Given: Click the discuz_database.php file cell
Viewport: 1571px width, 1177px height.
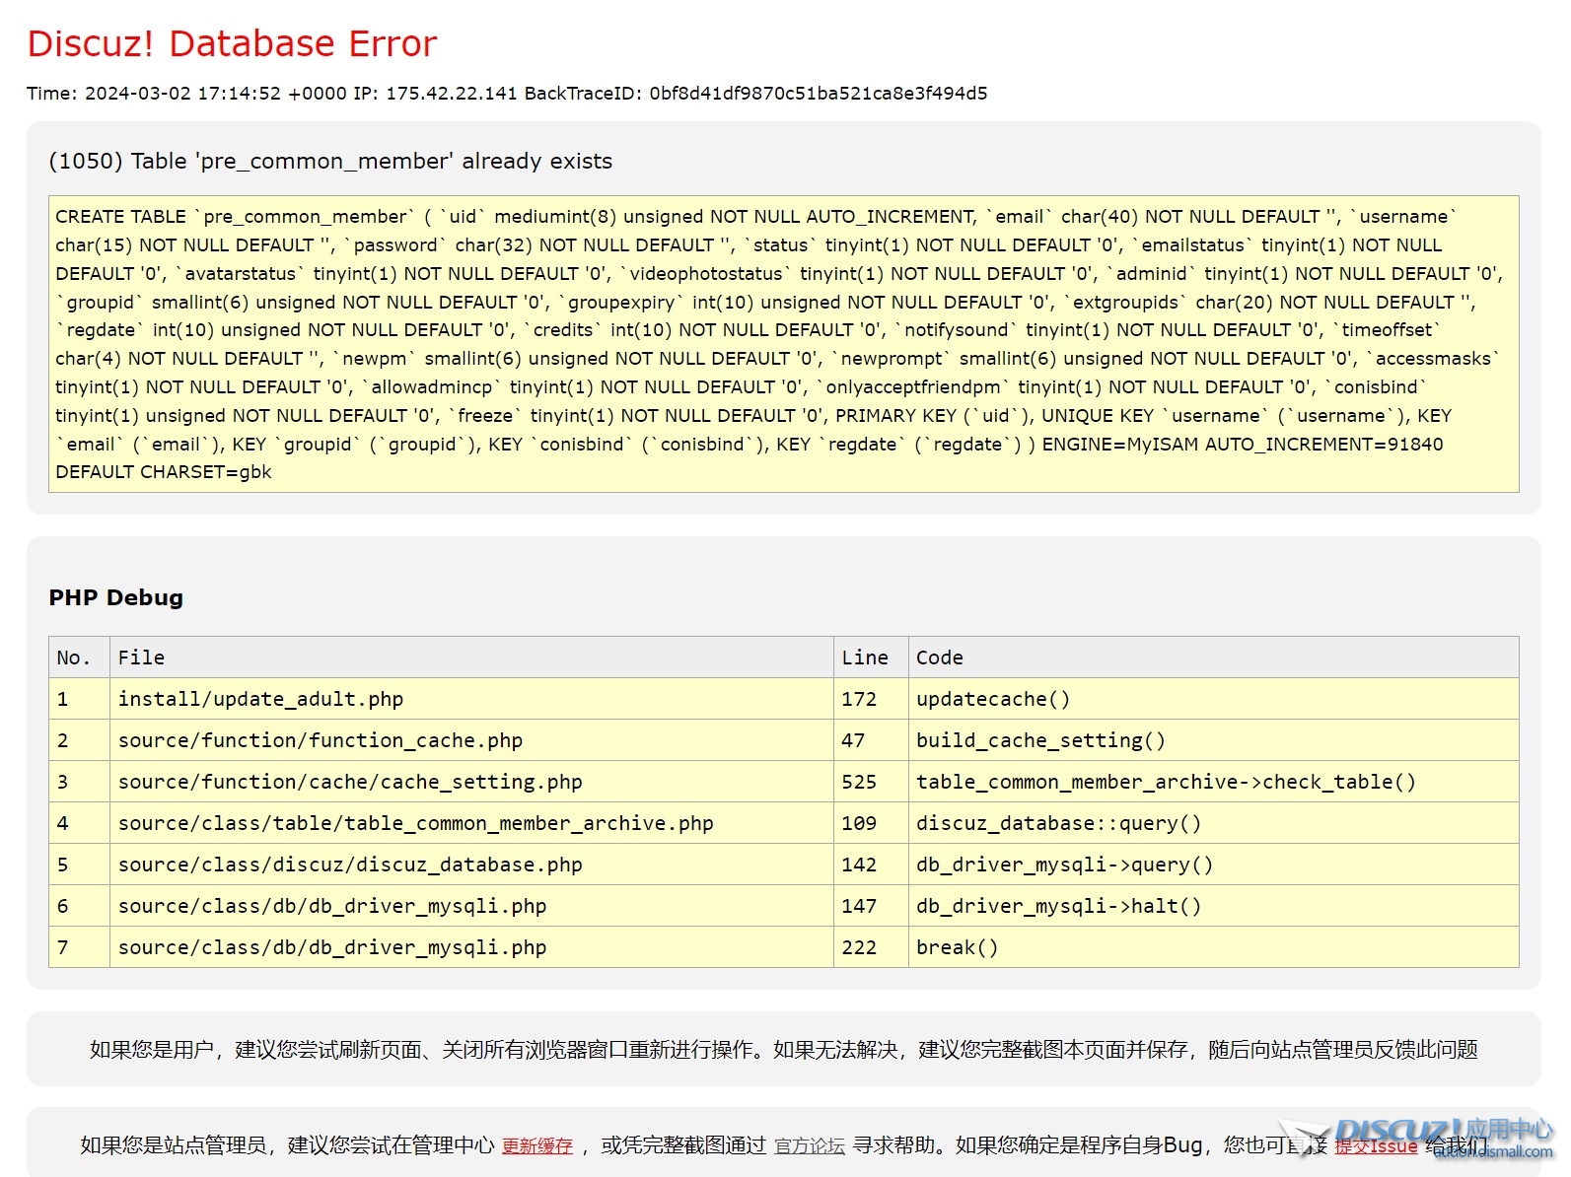Looking at the screenshot, I should click(x=349, y=865).
